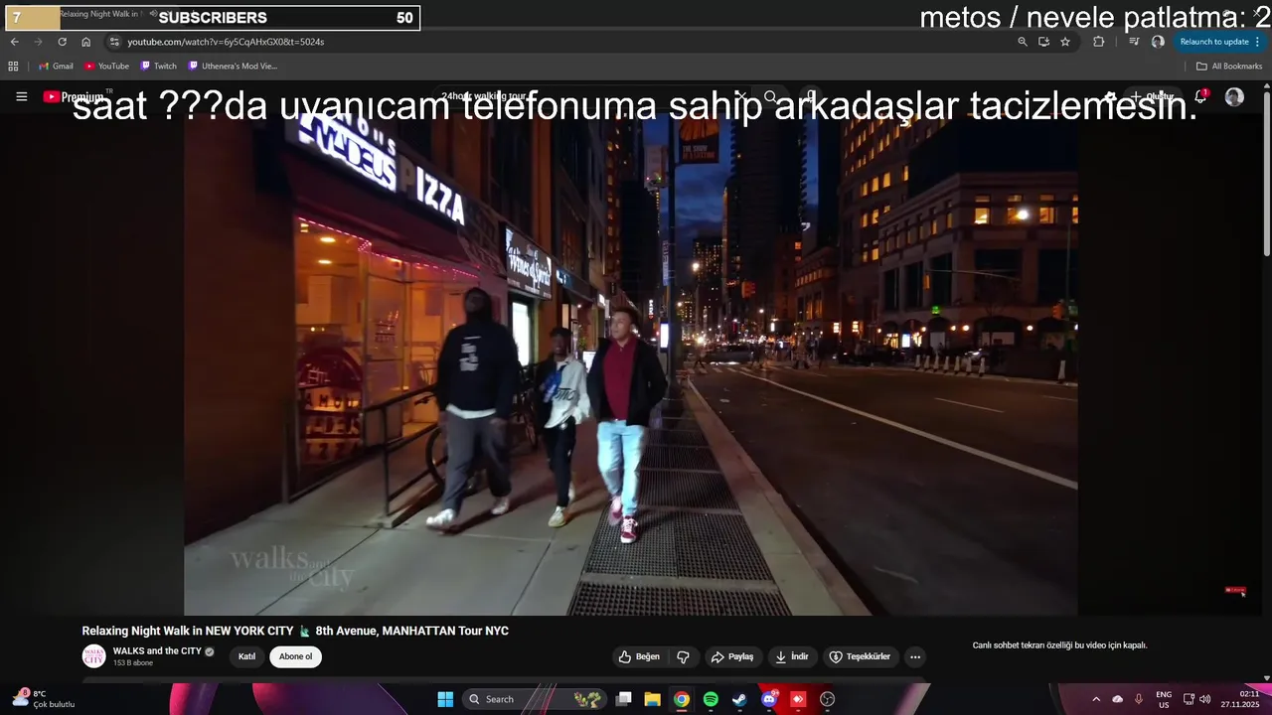Go to YouTube Premium home logo
This screenshot has width=1272, height=715.
[x=74, y=96]
